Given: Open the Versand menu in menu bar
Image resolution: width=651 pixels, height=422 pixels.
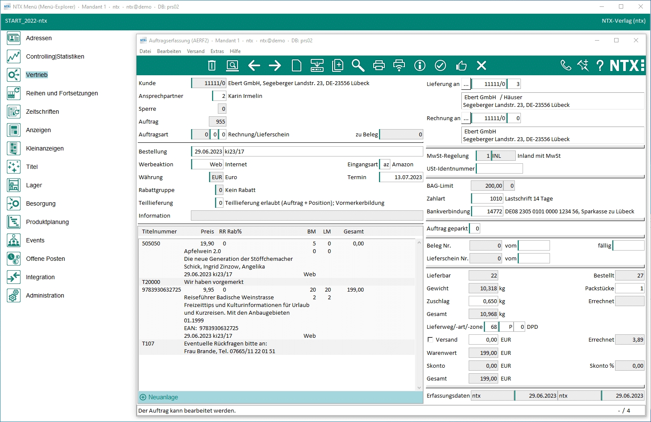Looking at the screenshot, I should point(196,51).
